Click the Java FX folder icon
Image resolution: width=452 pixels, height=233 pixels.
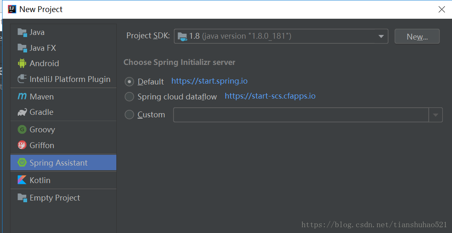pyautogui.click(x=22, y=48)
